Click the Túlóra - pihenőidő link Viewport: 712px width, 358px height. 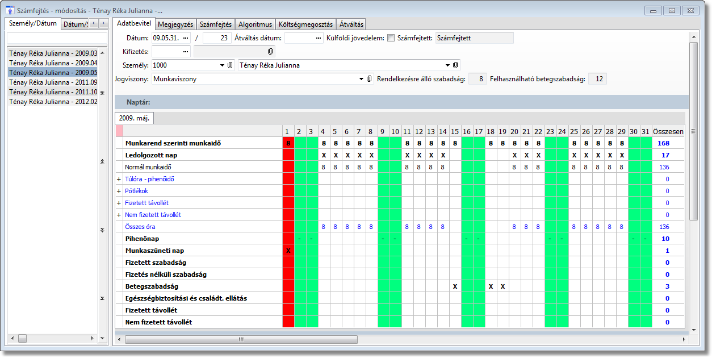coord(149,179)
